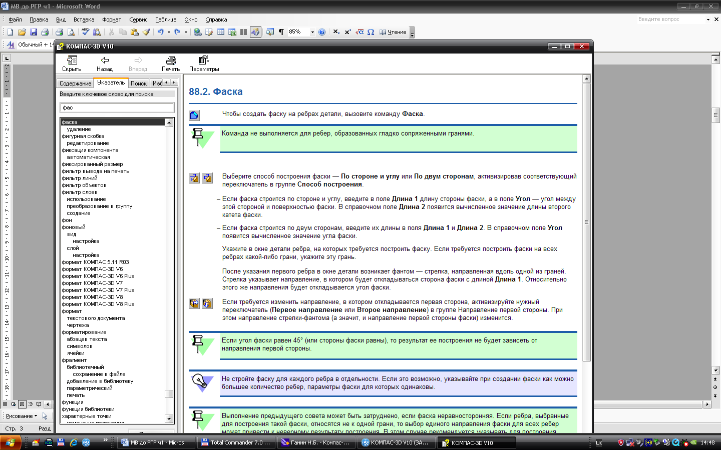Save the Word document
Viewport: 721px width, 450px height.
point(34,32)
